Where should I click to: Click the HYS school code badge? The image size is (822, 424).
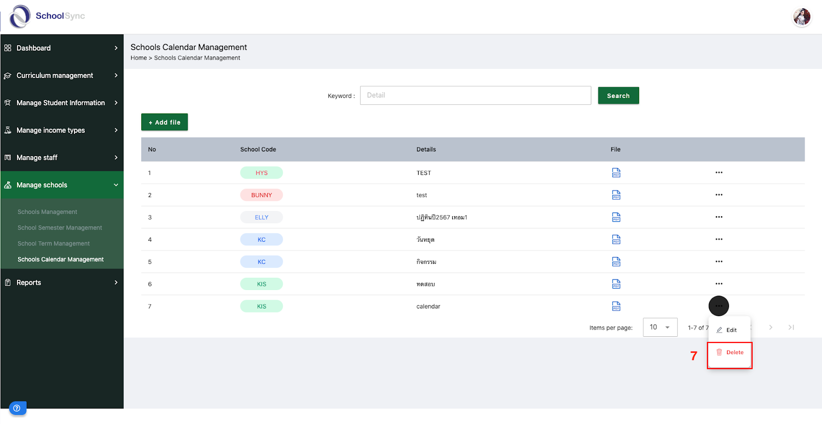coord(261,173)
